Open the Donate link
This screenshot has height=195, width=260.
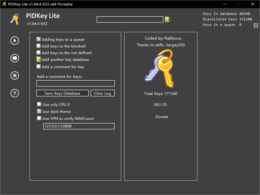point(162,117)
